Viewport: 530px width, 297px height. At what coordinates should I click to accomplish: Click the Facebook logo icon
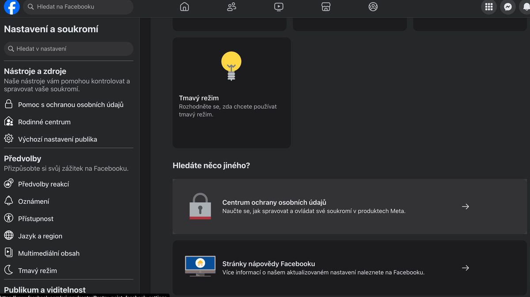(11, 7)
